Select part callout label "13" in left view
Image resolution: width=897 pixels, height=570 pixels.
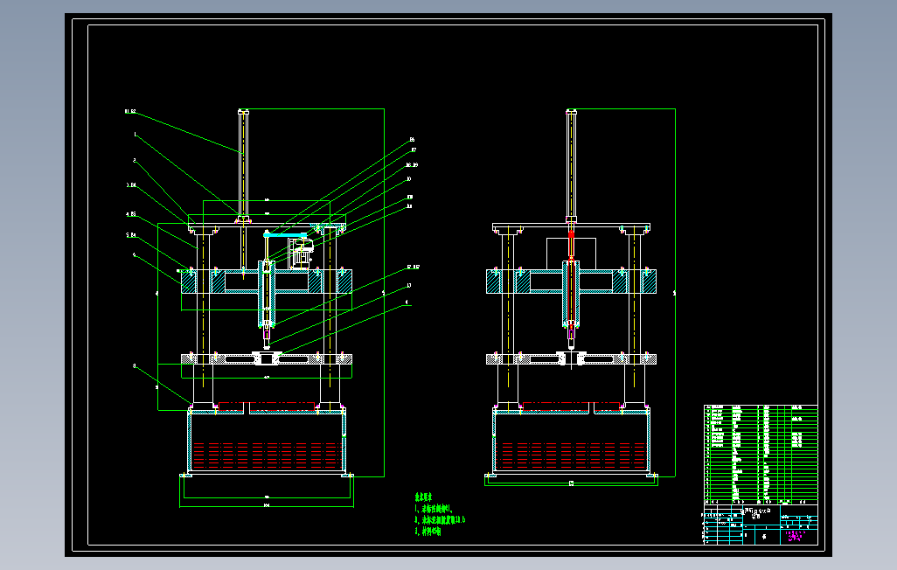tap(408, 285)
